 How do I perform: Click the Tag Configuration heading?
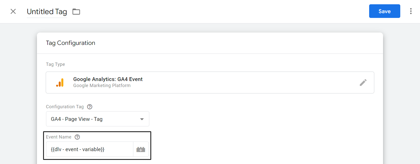point(70,43)
